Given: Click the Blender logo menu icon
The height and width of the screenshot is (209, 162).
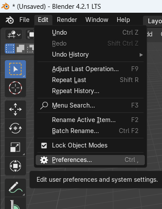Looking at the screenshot, I should click(x=10, y=20).
